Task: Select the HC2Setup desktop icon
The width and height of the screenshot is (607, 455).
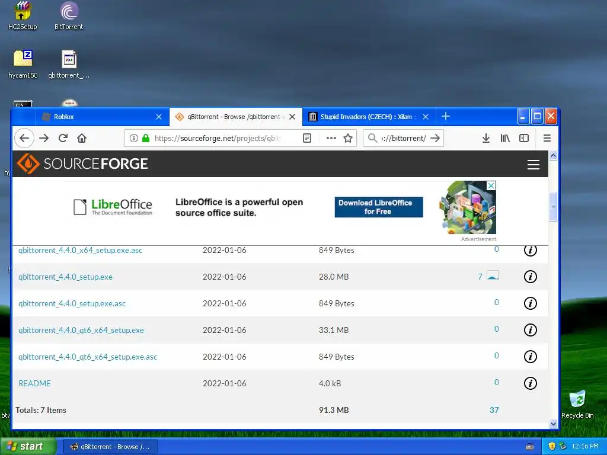Action: coord(23,15)
